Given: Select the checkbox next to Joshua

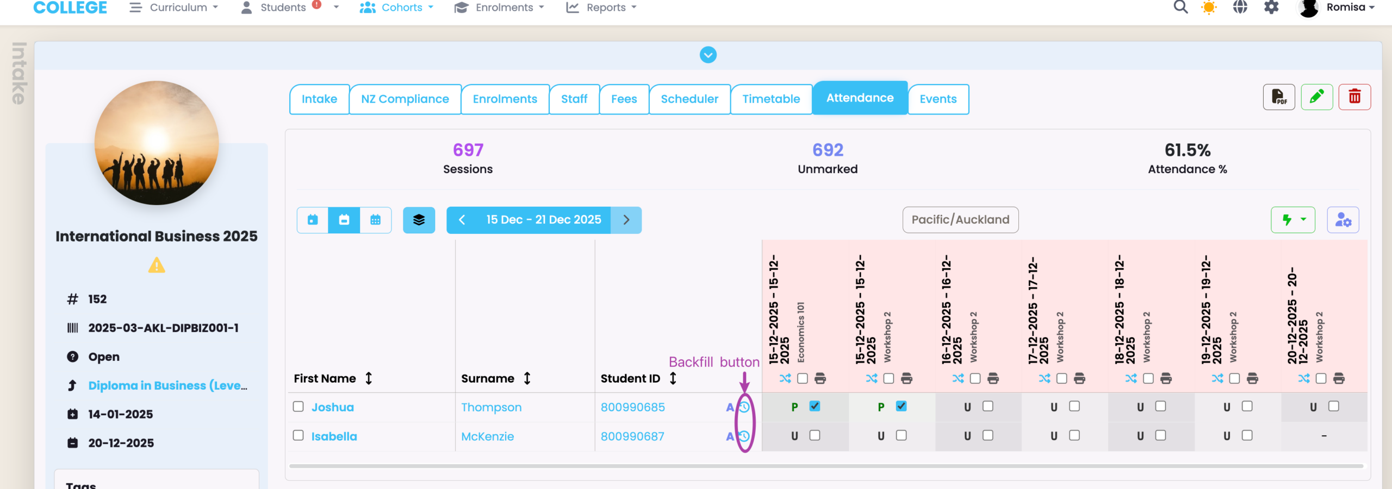Looking at the screenshot, I should 298,407.
